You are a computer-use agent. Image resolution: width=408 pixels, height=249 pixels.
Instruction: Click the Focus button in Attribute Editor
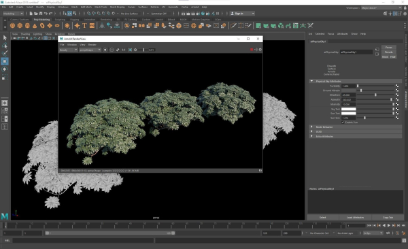pos(389,47)
